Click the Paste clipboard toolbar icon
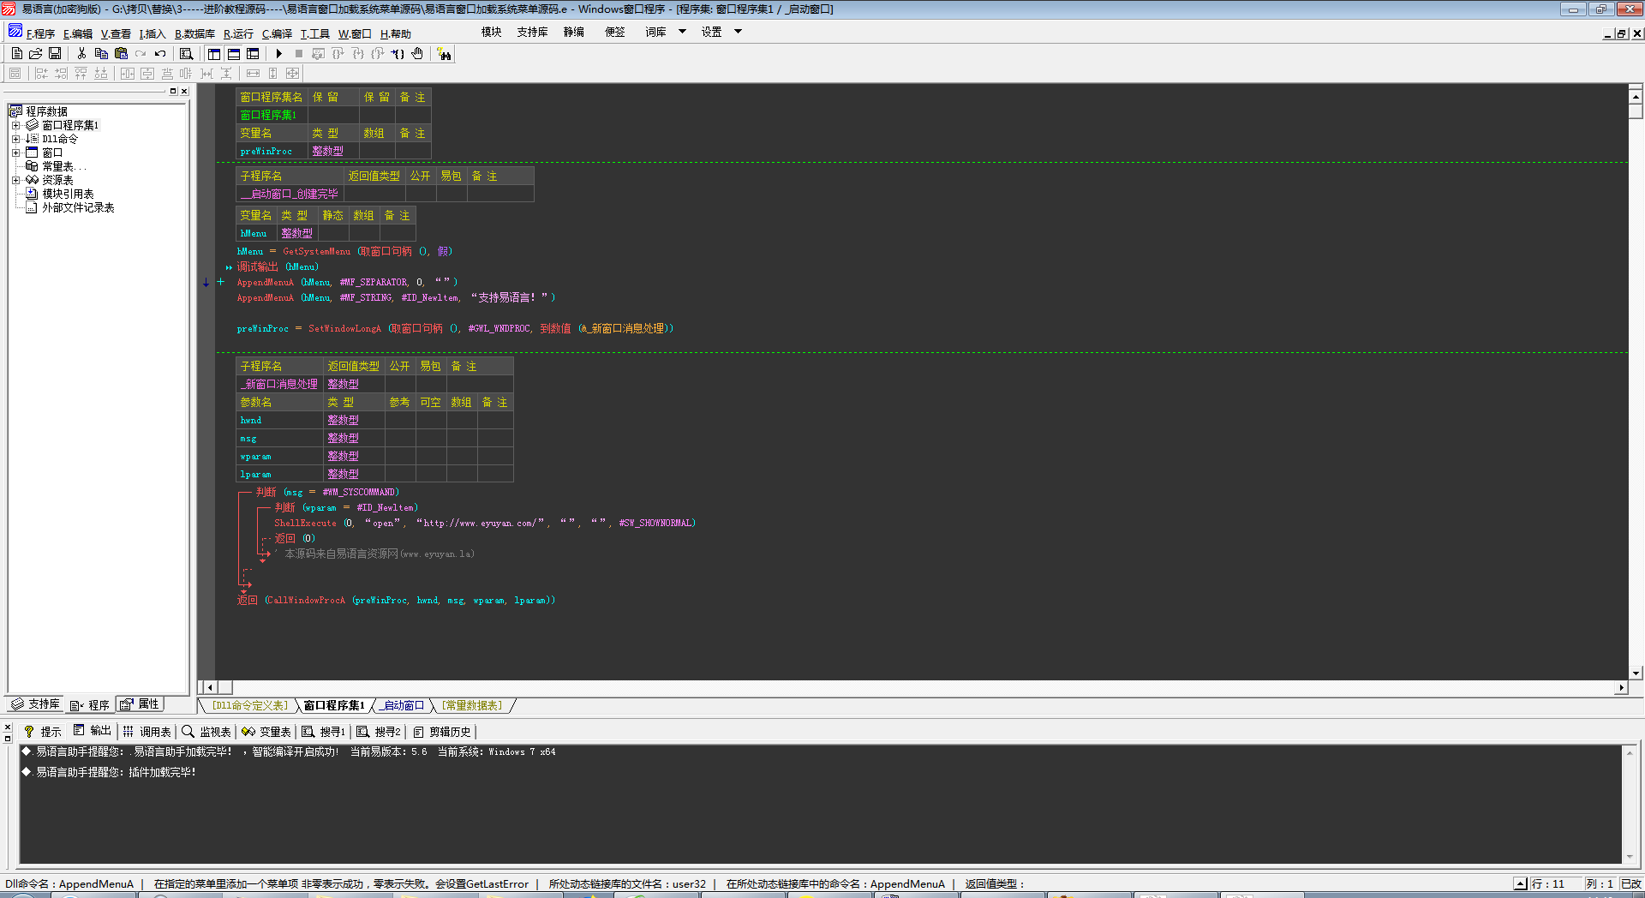This screenshot has width=1645, height=898. 121,53
